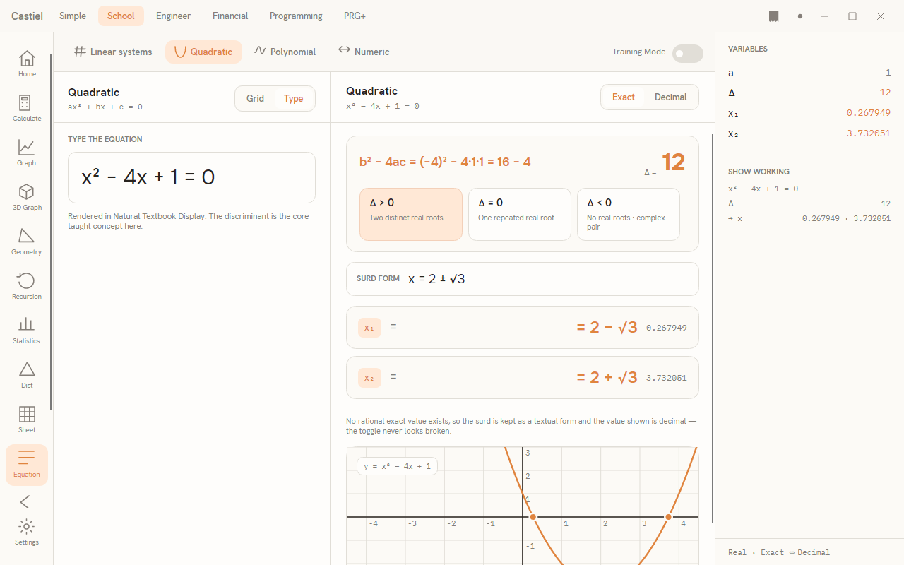Click the receipt history icon in title bar
The height and width of the screenshot is (565, 904).
tap(774, 16)
